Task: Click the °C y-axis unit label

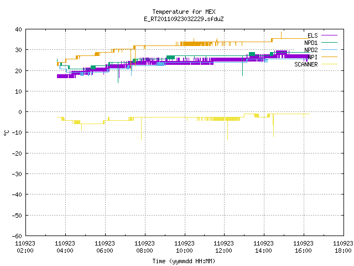Action: [6, 133]
